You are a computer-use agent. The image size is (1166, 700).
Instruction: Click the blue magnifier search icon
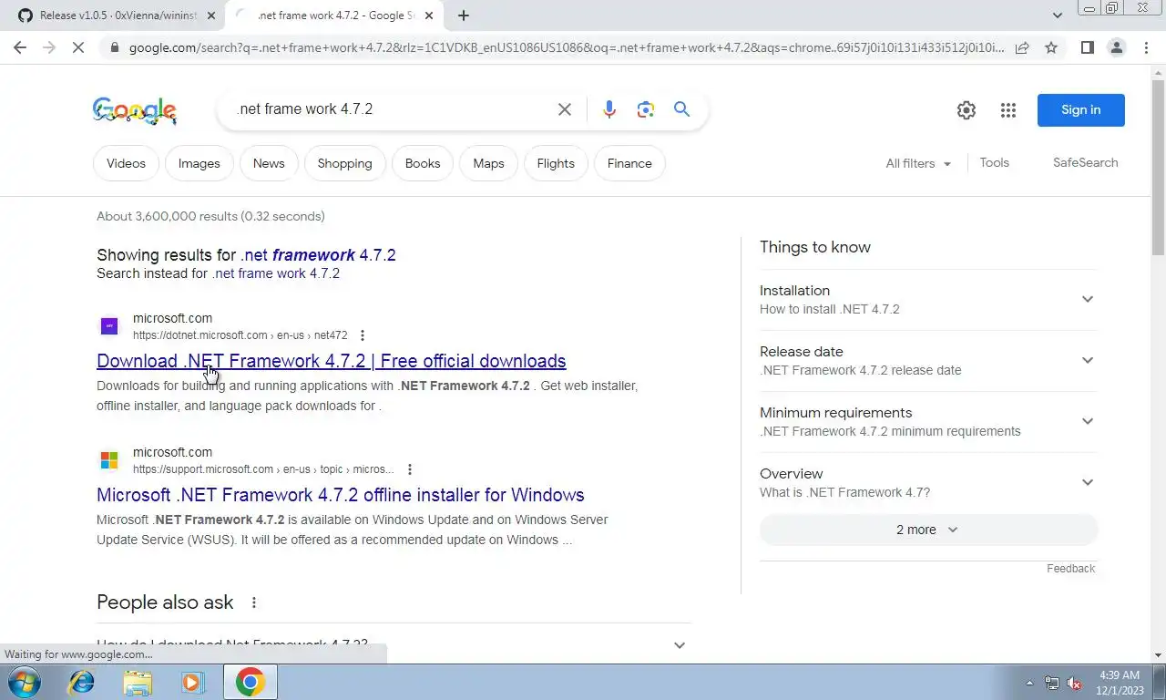tap(681, 109)
